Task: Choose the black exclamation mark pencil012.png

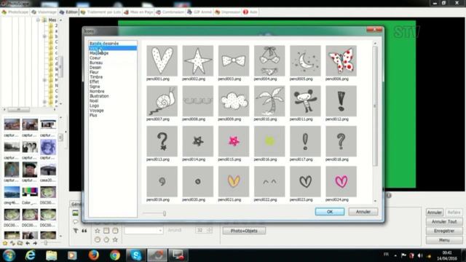Action: click(341, 101)
